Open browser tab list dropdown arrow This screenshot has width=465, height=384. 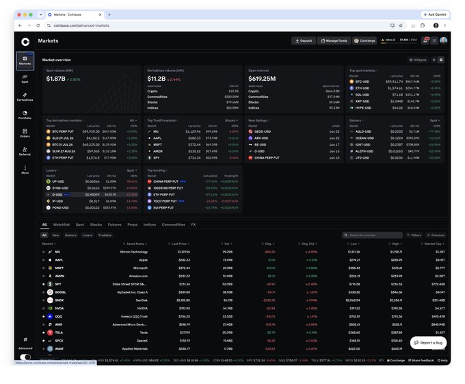pos(40,14)
